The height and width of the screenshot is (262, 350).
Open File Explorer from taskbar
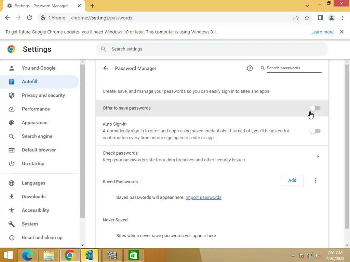(49, 255)
